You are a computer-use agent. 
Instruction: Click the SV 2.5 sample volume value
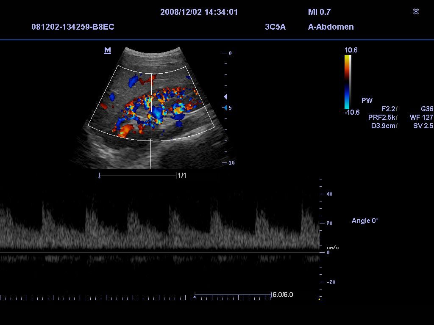[x=423, y=126]
